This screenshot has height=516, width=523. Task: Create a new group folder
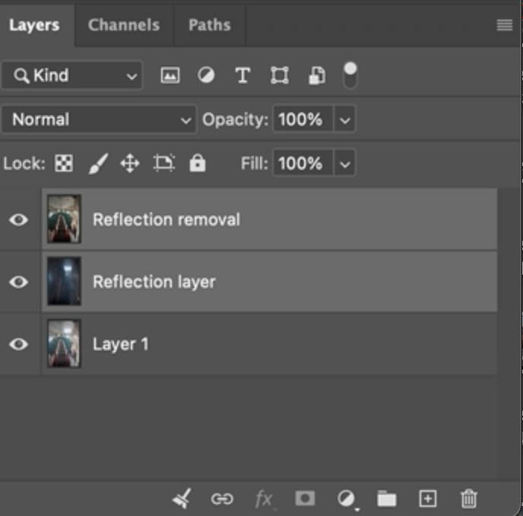tap(387, 499)
